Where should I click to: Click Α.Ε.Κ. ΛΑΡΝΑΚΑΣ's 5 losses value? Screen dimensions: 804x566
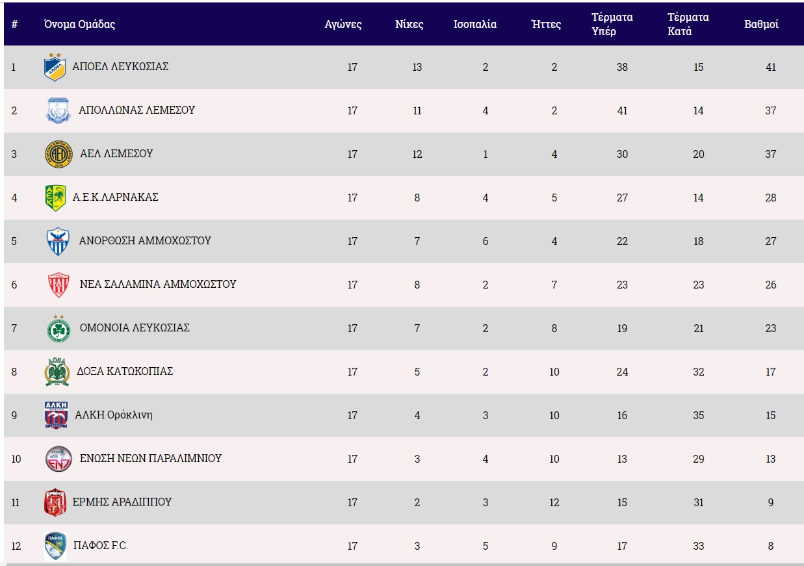pyautogui.click(x=554, y=198)
